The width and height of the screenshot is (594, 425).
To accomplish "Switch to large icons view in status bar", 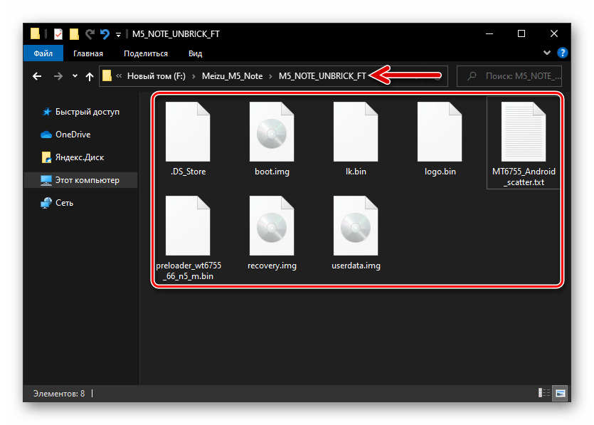I will 561,393.
